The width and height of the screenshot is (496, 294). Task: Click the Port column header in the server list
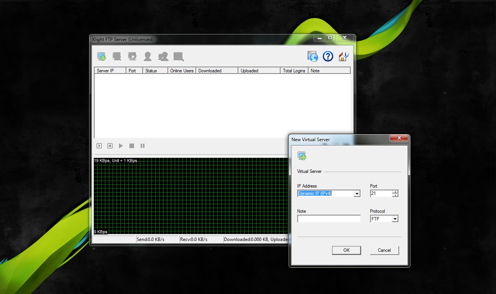tap(134, 71)
